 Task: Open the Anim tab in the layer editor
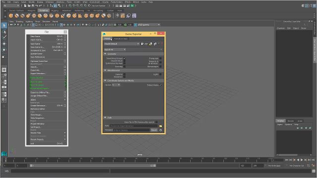click(300, 121)
